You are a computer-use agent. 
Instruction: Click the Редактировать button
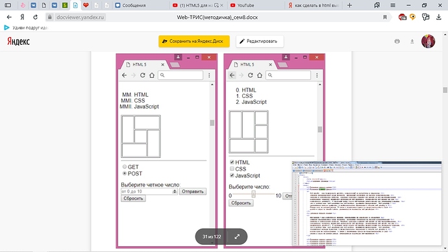[260, 41]
